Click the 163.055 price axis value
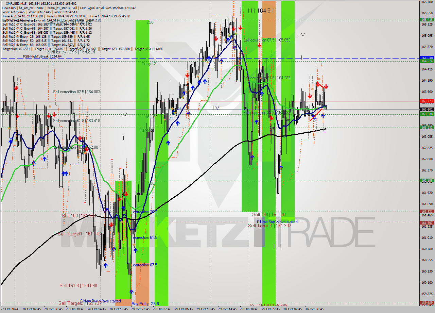435x313 pixels. coord(427,137)
